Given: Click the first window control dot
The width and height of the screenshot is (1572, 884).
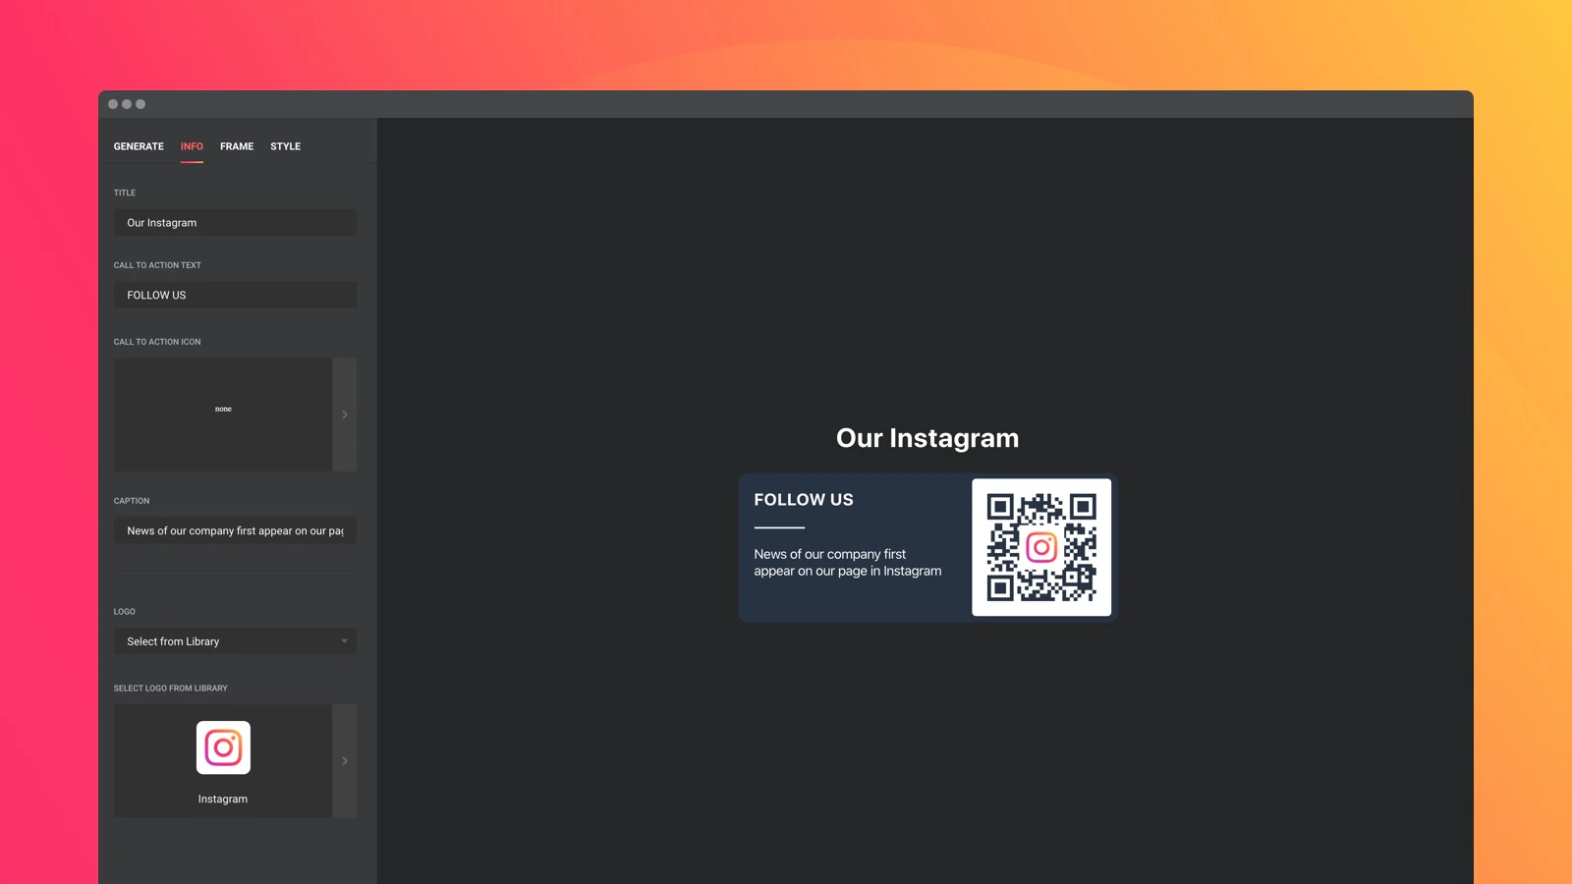Looking at the screenshot, I should point(113,104).
